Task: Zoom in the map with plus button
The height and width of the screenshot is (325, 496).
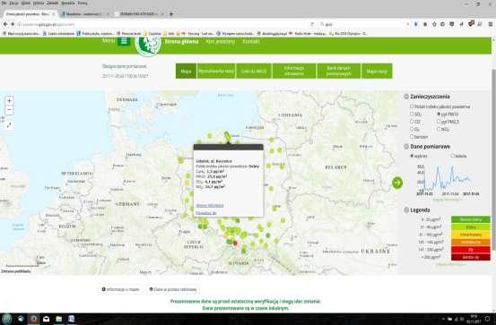Action: 9,101
